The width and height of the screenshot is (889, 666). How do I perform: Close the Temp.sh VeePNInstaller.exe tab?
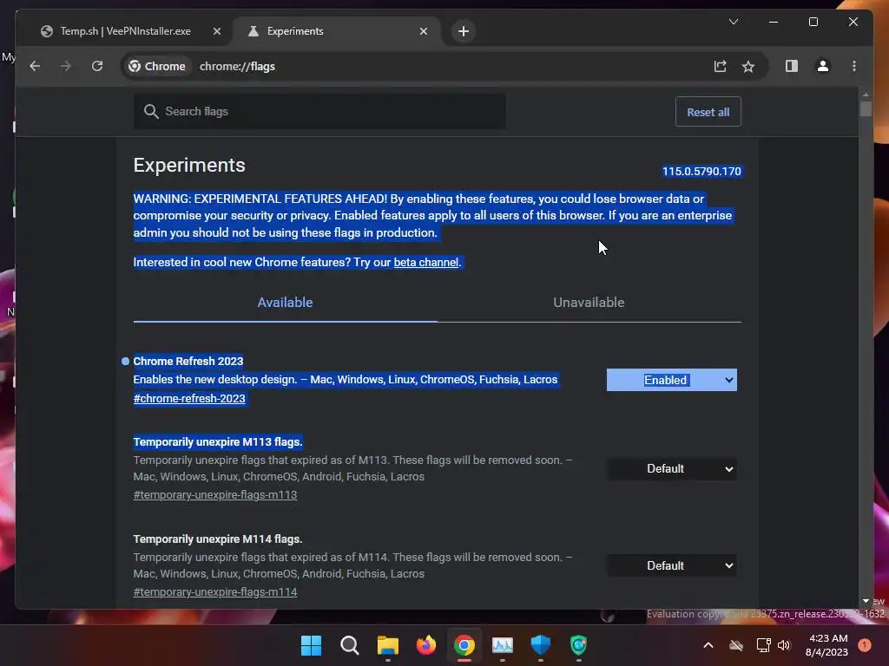coord(216,31)
